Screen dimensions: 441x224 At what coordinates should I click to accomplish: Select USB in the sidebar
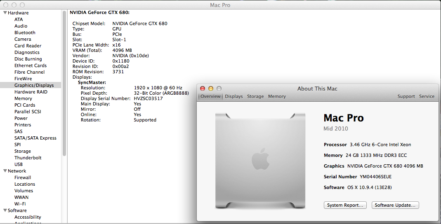tap(19, 164)
